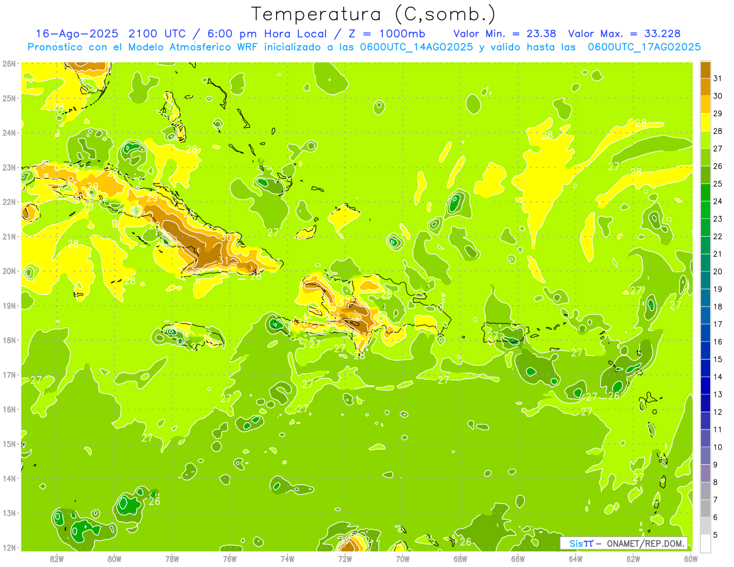Click the "2100 UTC" time text
The image size is (734, 567).
[x=157, y=34]
